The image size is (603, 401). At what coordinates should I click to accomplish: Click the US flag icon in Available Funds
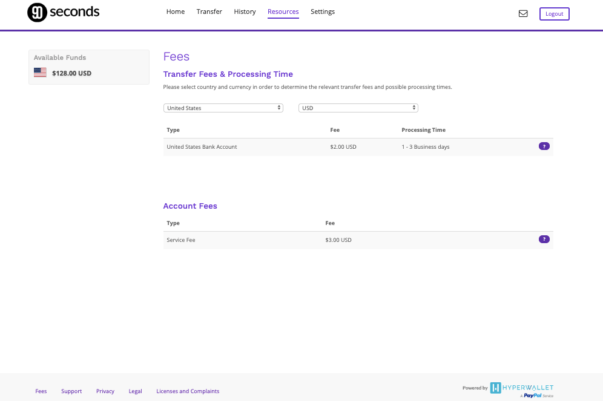(x=40, y=73)
